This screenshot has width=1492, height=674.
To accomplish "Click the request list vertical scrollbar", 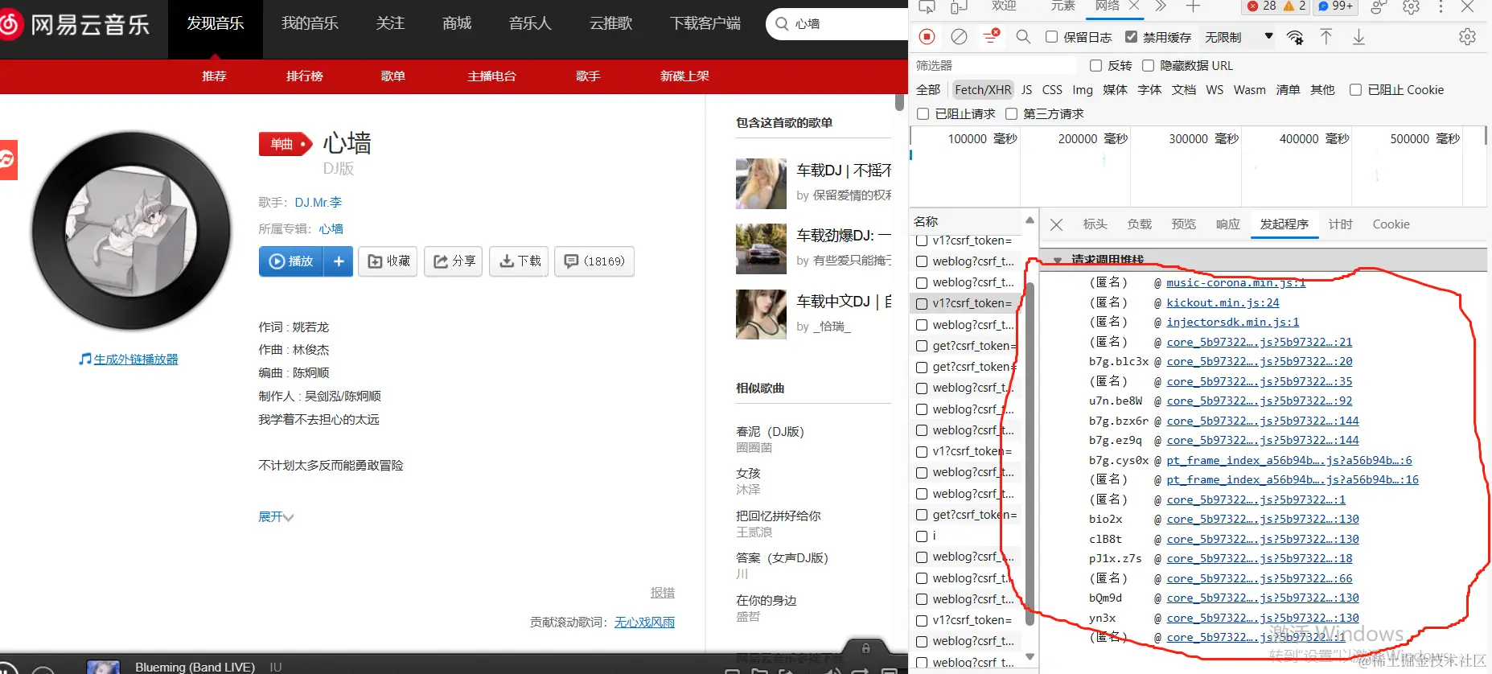I will (1030, 453).
